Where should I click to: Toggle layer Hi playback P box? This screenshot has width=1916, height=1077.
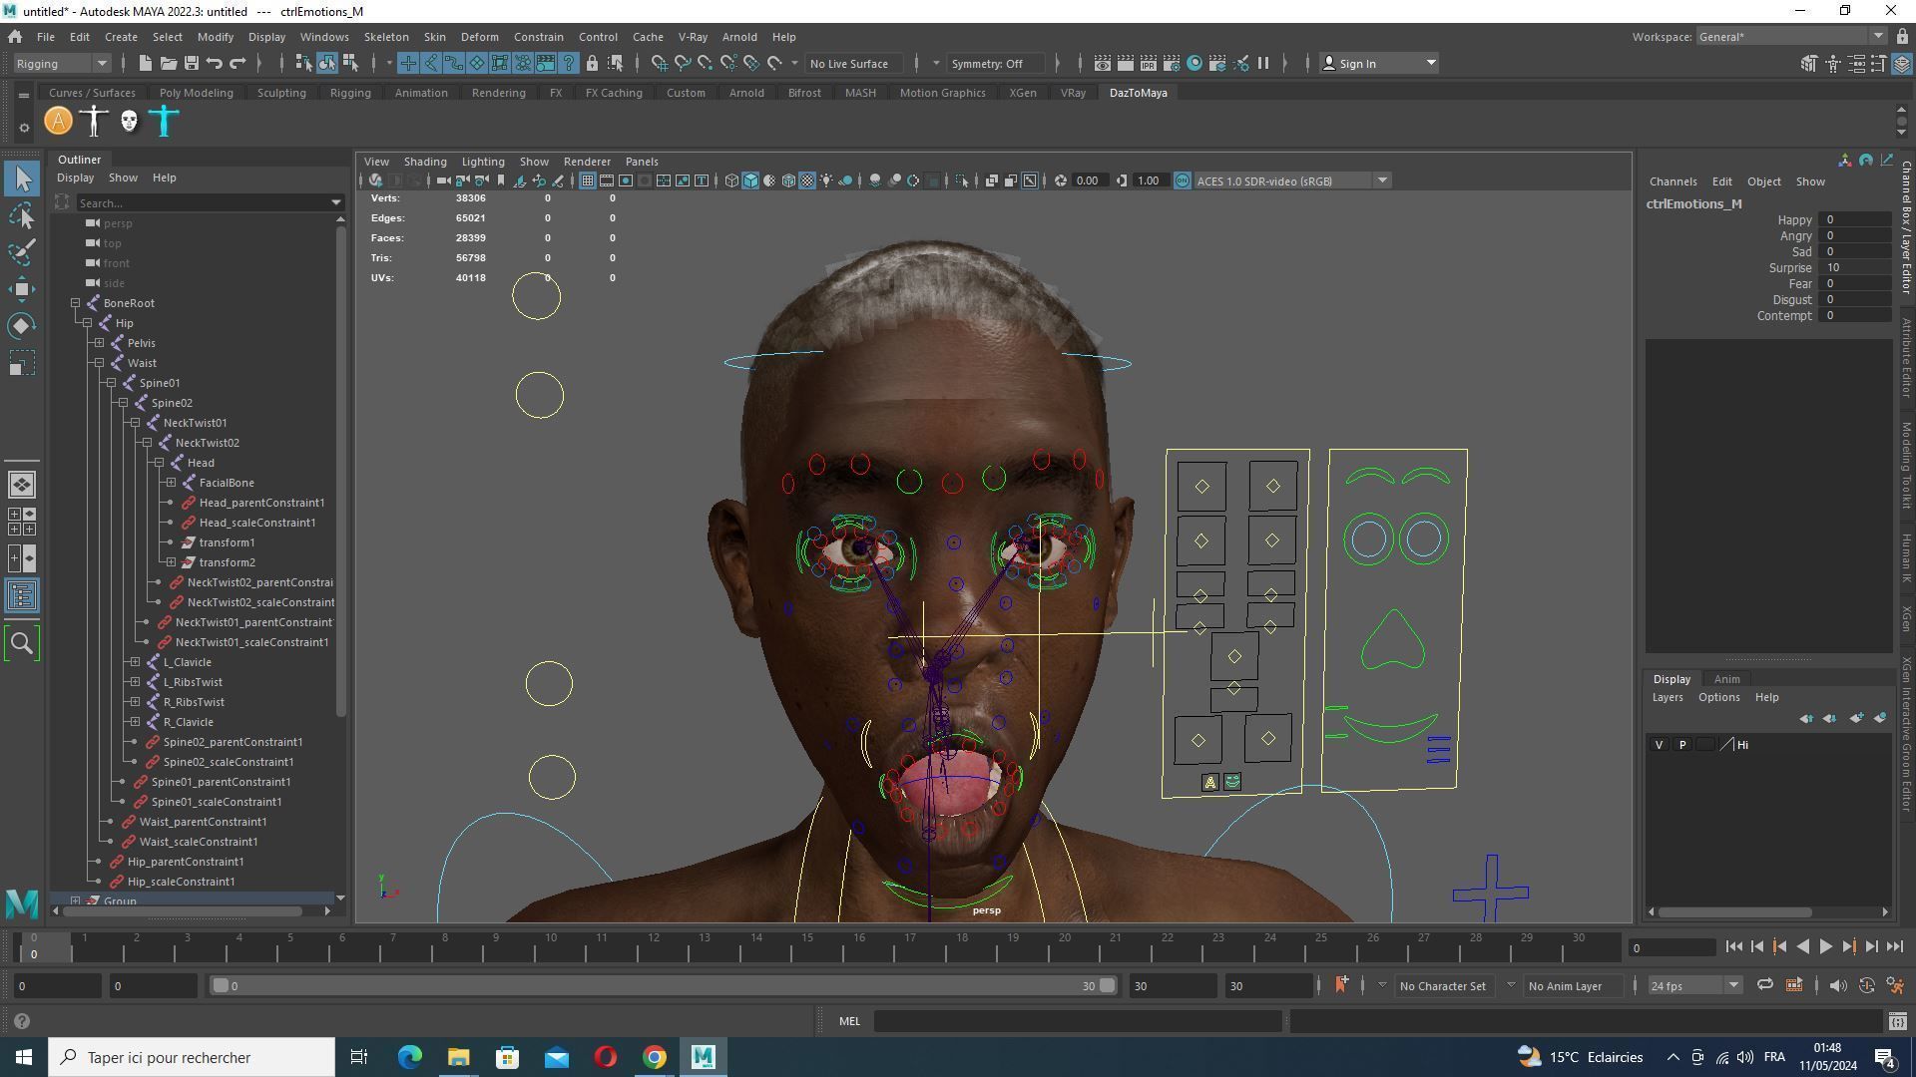pyautogui.click(x=1682, y=745)
